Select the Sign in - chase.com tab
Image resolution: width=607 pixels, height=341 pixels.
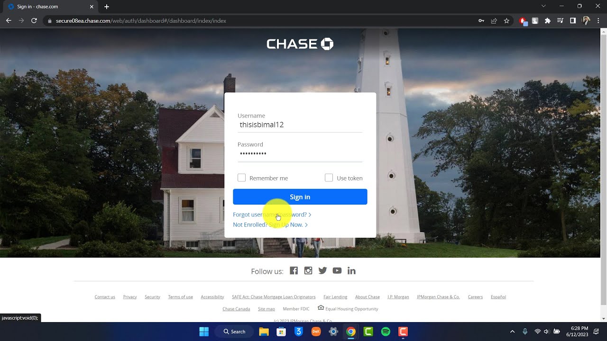click(x=50, y=7)
